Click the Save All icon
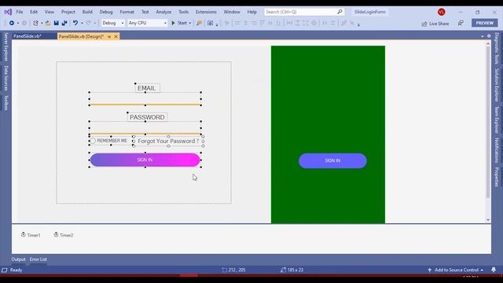This screenshot has width=503, height=283. coord(64,23)
